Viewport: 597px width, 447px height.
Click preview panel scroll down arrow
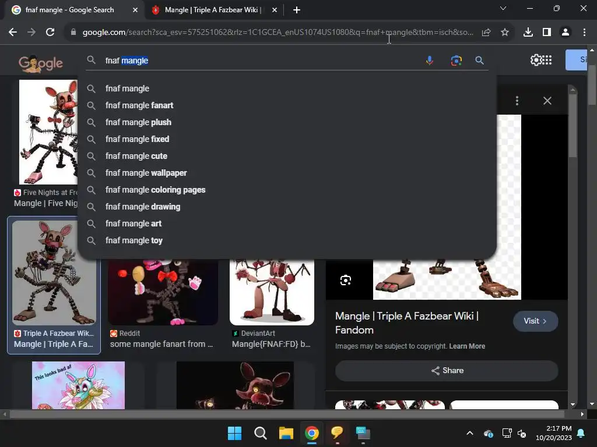coord(573,405)
